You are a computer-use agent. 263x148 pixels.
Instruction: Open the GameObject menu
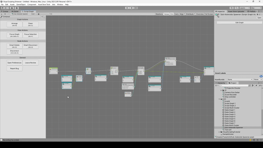[21, 5]
